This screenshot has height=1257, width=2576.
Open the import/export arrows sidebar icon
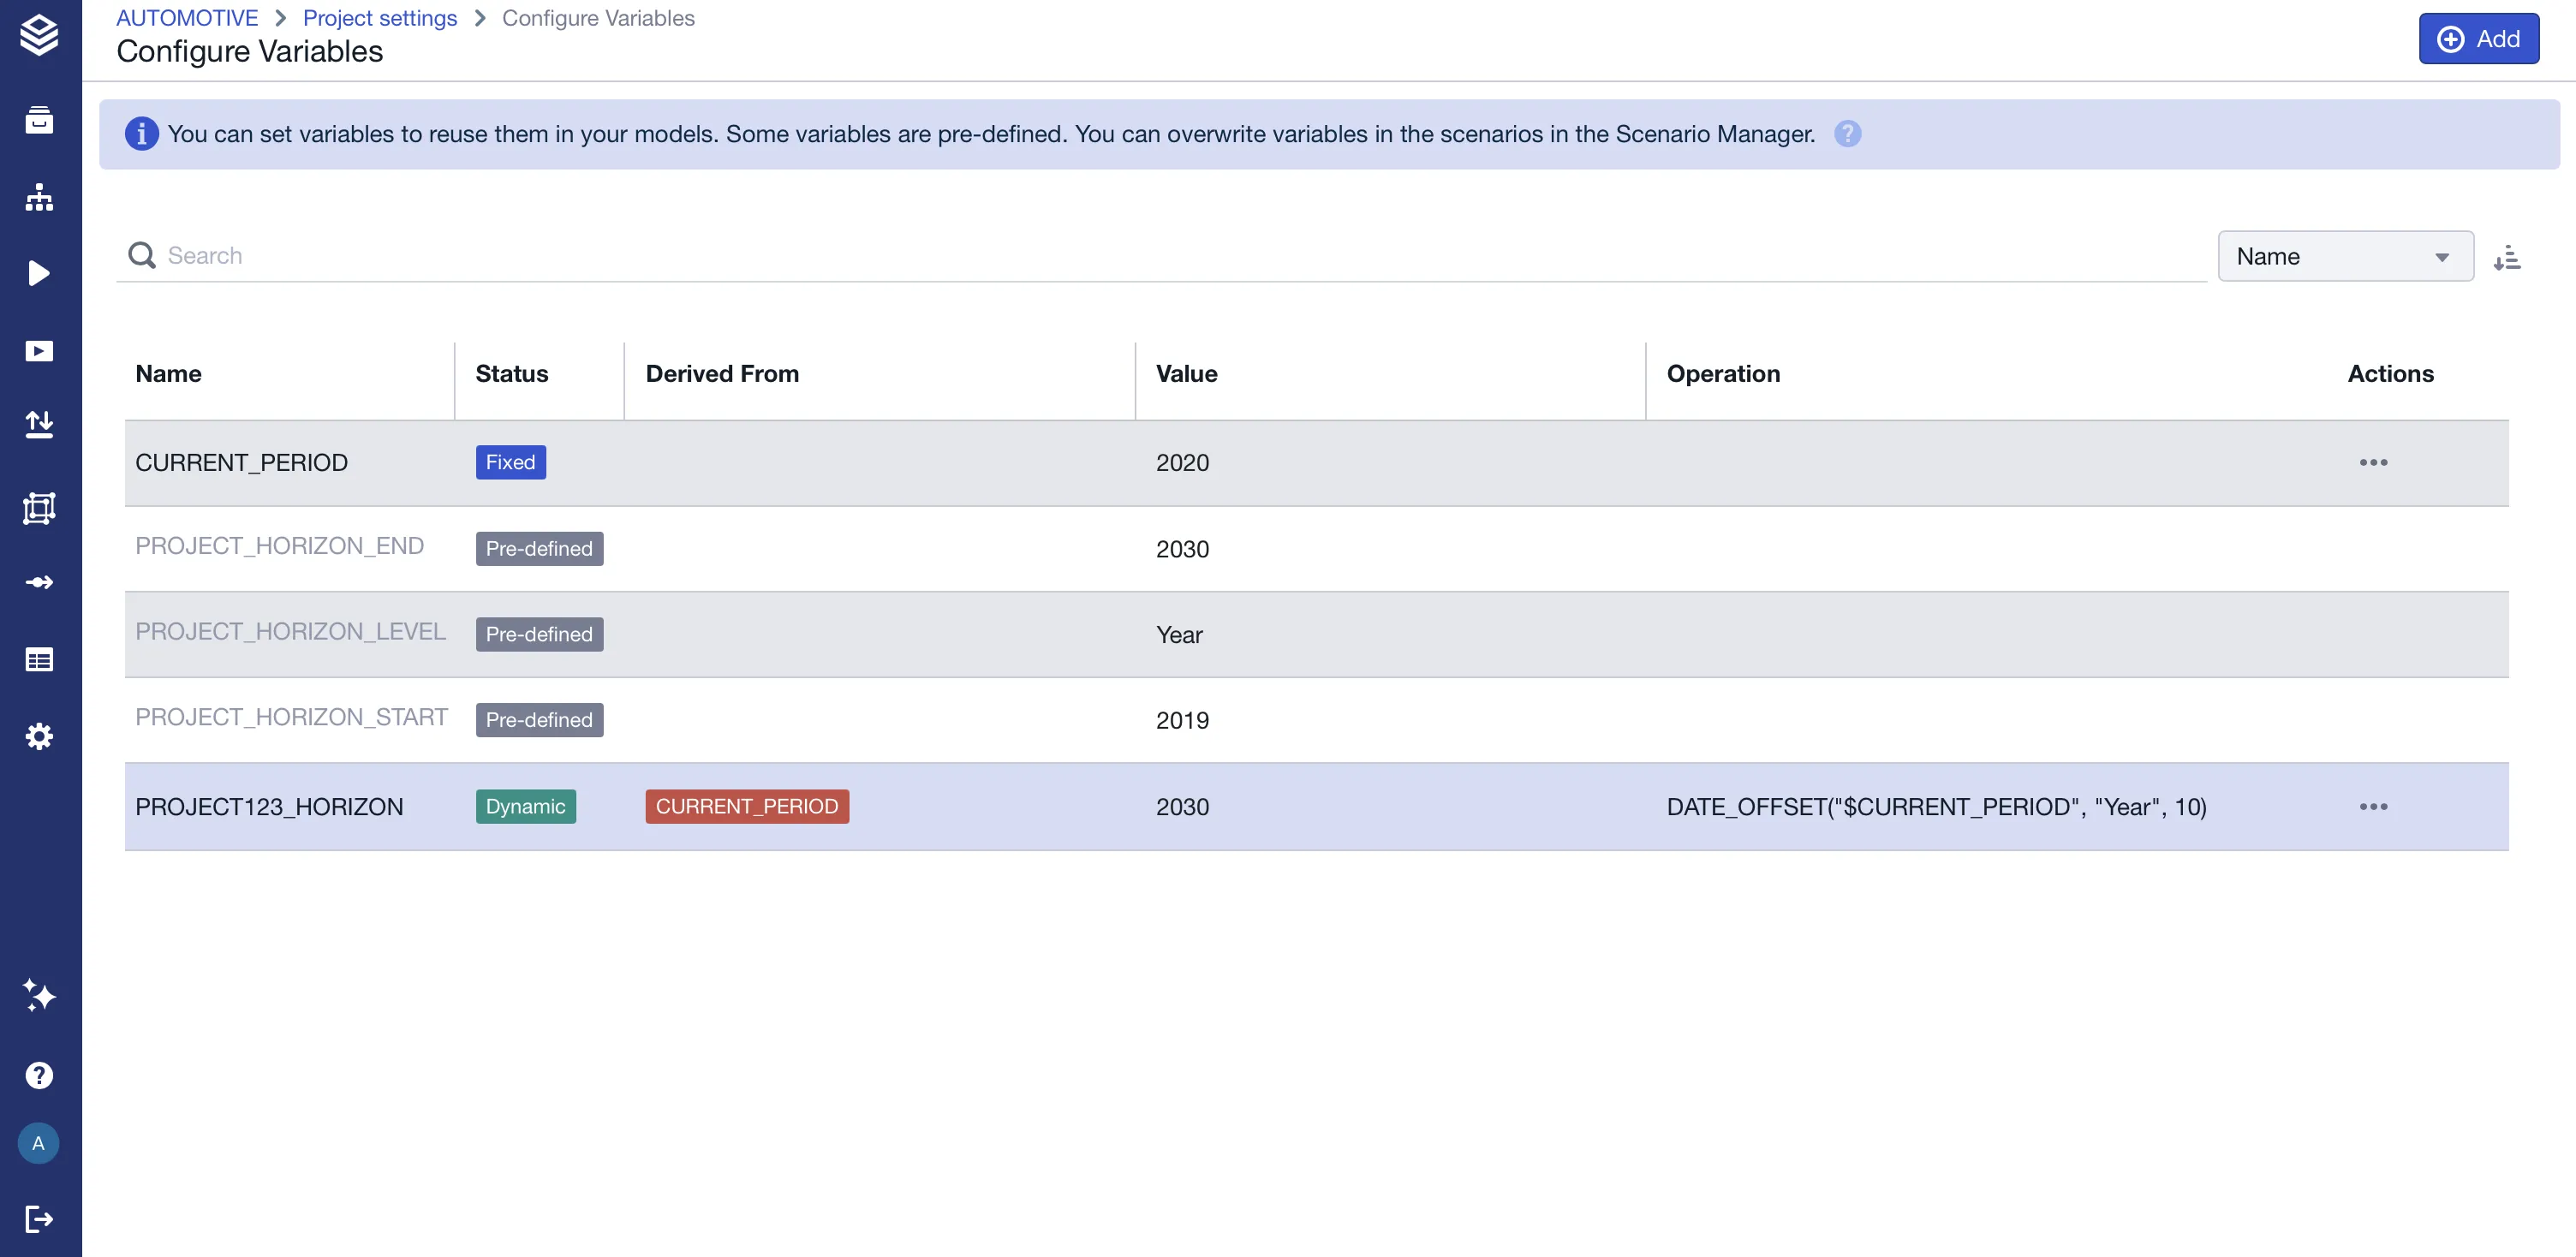coord(39,424)
